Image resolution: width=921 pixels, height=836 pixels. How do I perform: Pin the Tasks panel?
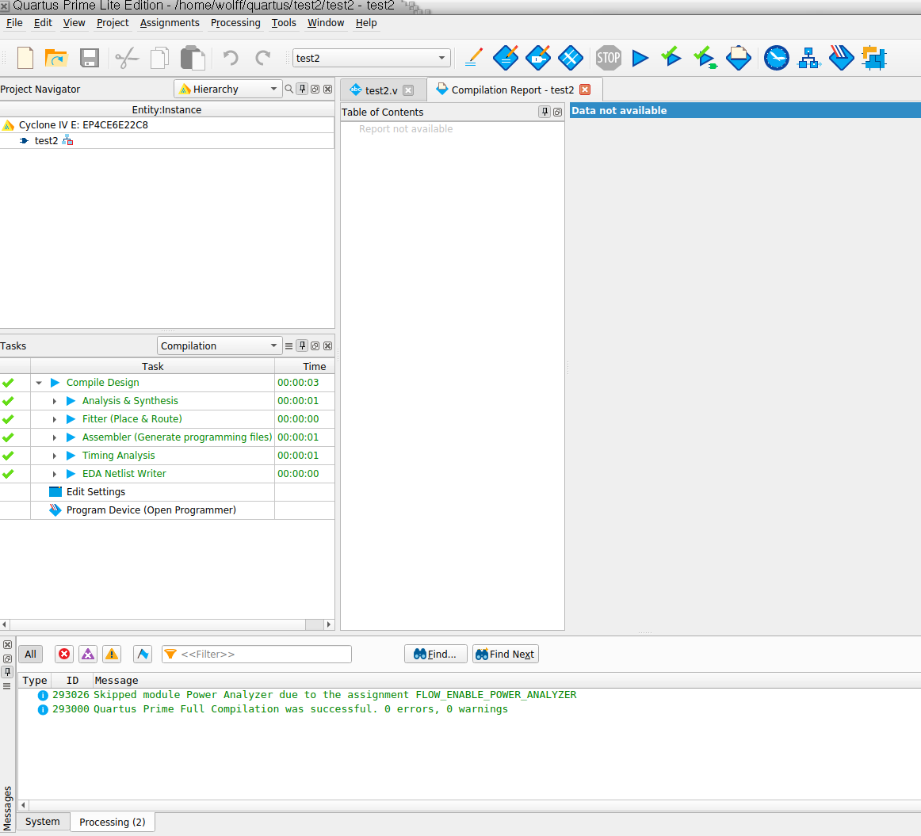(x=302, y=345)
